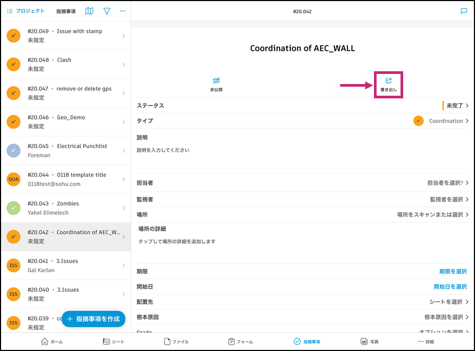Screen dimensions: 475x351
Task: Open the プロジェクト list menu
Action: tap(26, 11)
